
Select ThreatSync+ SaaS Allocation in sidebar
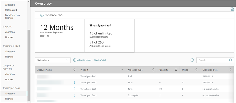pos(10,94)
